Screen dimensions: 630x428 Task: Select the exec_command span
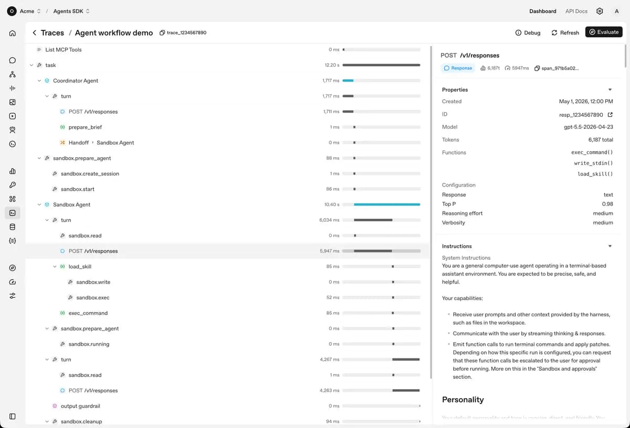[228, 313]
